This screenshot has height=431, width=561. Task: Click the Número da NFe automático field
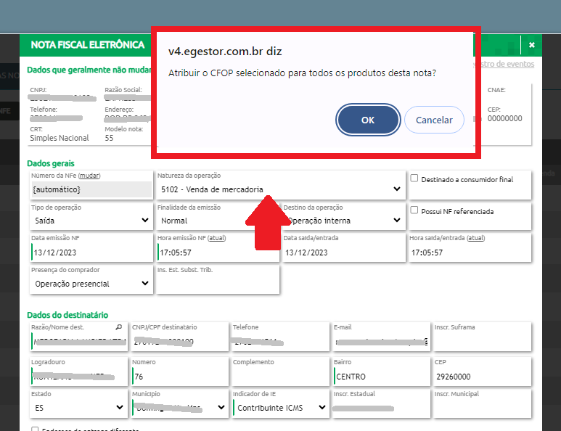(91, 189)
